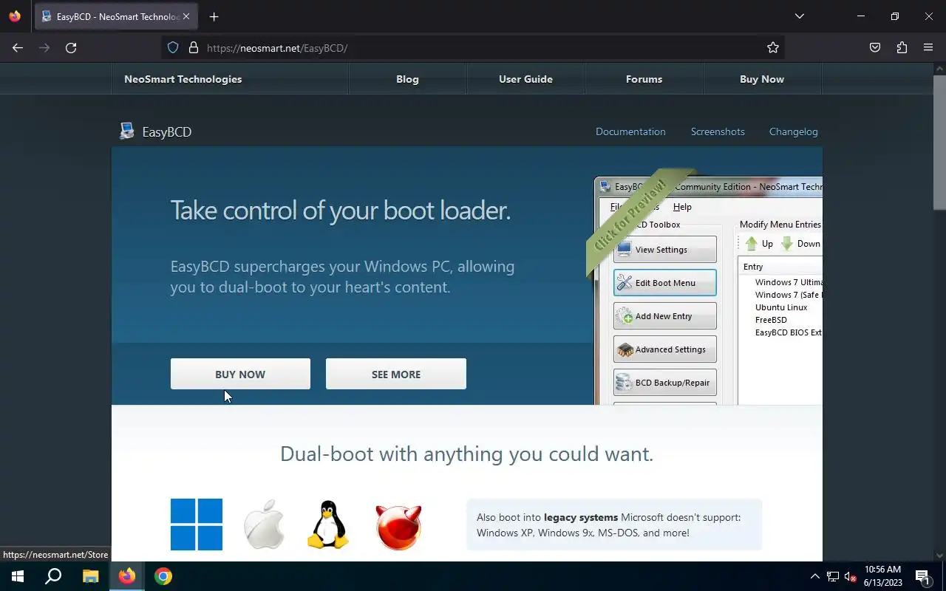The width and height of the screenshot is (946, 591).
Task: Click the Linux Tux penguin icon
Action: coord(327,525)
